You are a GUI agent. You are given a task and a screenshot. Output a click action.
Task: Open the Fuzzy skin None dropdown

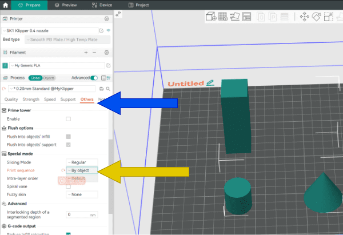(82, 194)
